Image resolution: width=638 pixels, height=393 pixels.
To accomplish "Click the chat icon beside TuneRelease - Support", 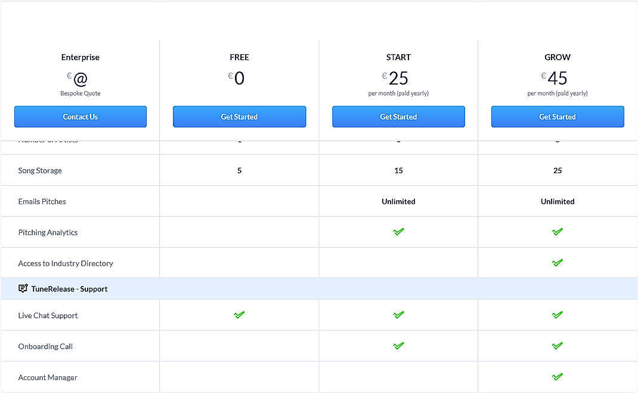I will coord(23,288).
